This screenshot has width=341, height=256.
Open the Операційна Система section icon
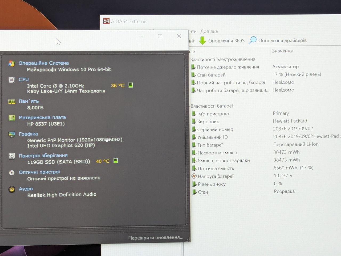[x=11, y=64]
